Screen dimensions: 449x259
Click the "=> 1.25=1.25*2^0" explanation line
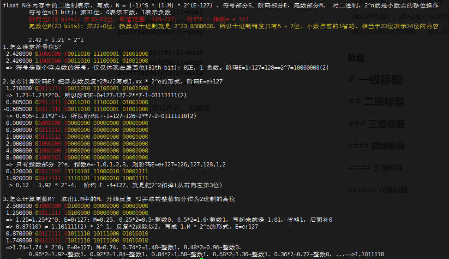[169, 219]
